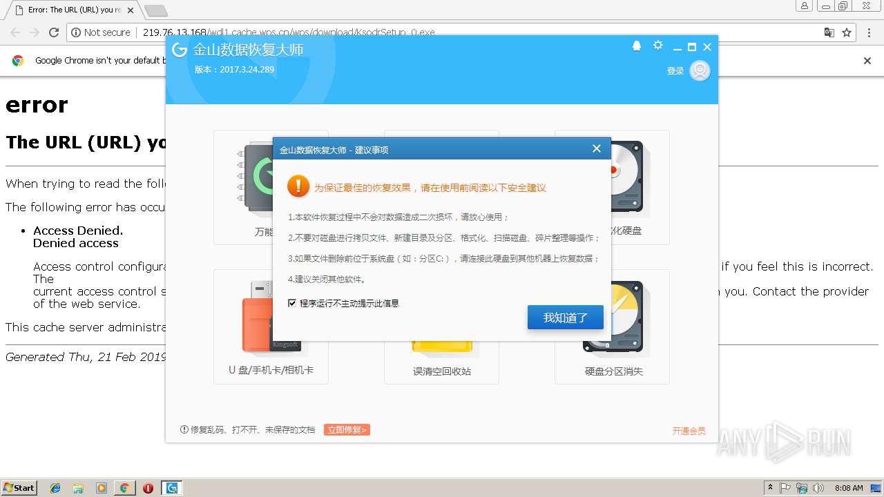Image resolution: width=884 pixels, height=497 pixels.
Task: Reload the Chrome page
Action: coord(54,32)
